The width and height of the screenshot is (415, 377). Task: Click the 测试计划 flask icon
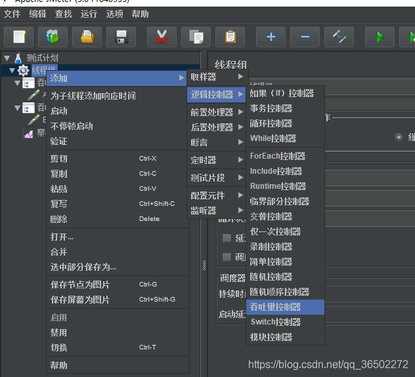click(18, 58)
